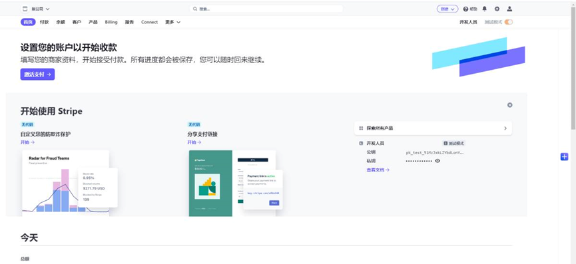This screenshot has width=576, height=264.
Task: Click the help question mark icon
Action: (x=465, y=9)
